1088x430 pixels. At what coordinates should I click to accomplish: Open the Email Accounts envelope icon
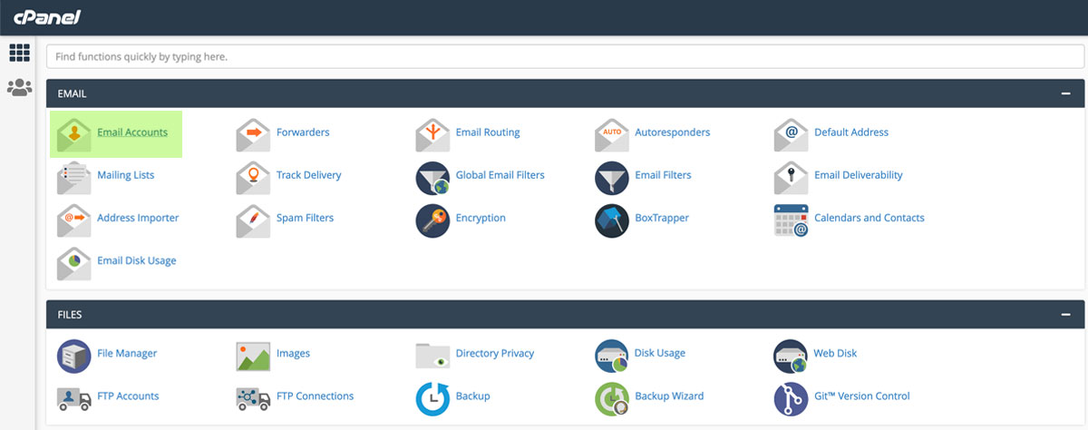coord(73,134)
